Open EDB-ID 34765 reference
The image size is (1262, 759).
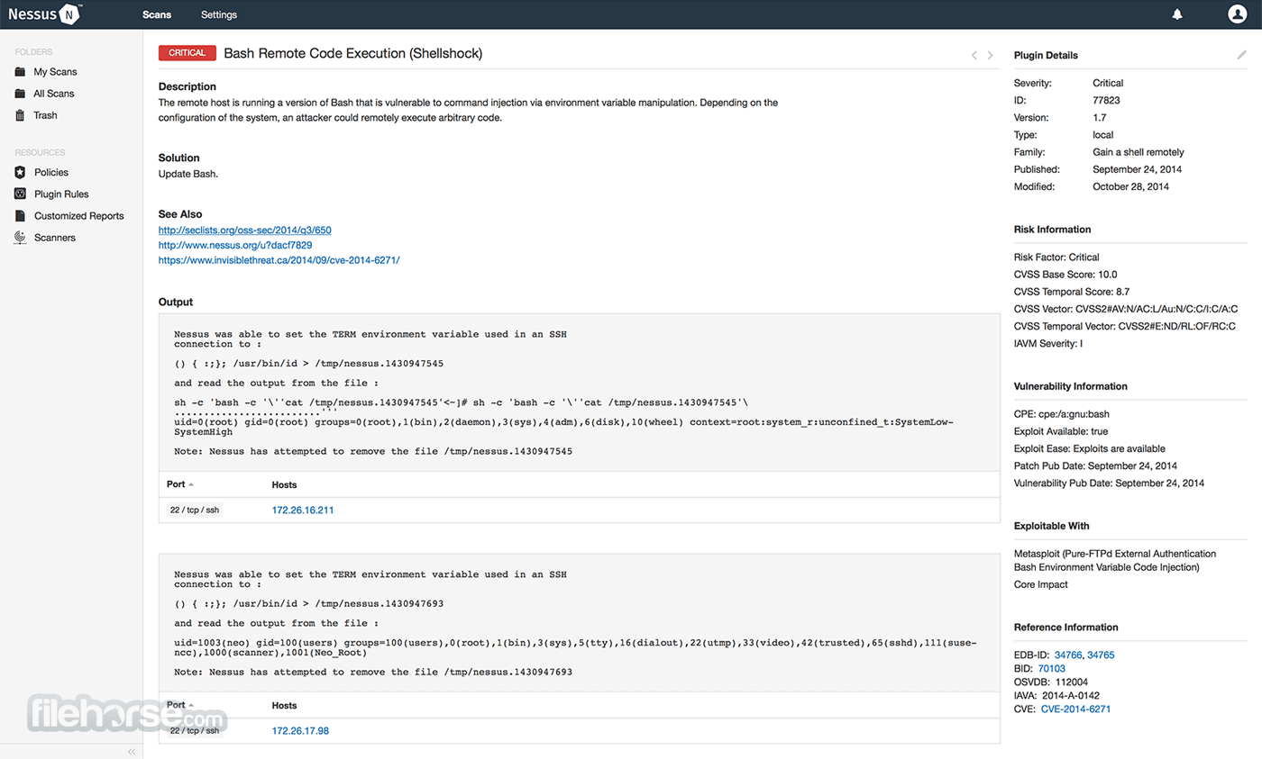click(1101, 655)
